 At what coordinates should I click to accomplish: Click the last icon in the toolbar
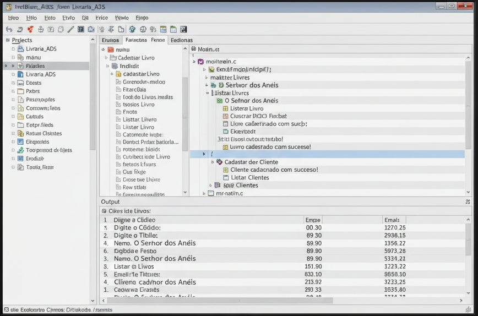(x=183, y=29)
